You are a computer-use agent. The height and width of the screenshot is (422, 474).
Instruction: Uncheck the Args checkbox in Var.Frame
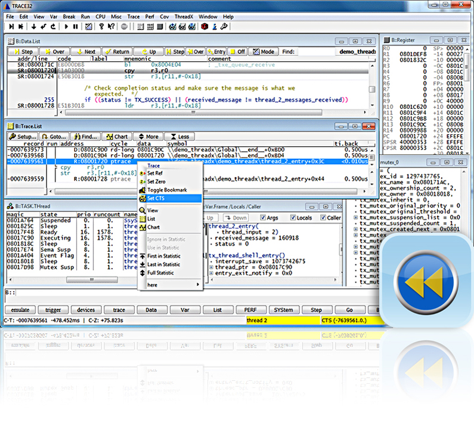pyautogui.click(x=263, y=218)
